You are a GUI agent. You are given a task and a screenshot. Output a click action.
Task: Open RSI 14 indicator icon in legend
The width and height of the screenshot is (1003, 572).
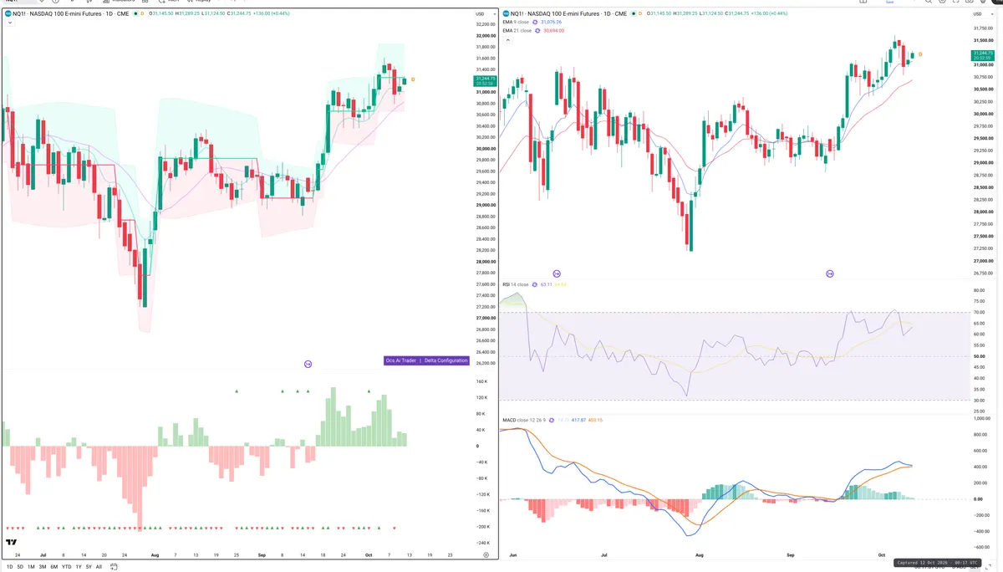click(x=536, y=284)
